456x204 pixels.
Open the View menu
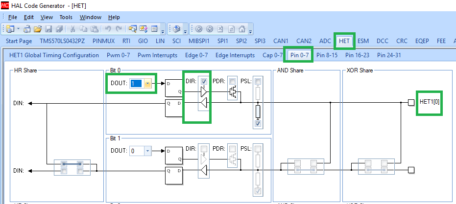point(47,18)
